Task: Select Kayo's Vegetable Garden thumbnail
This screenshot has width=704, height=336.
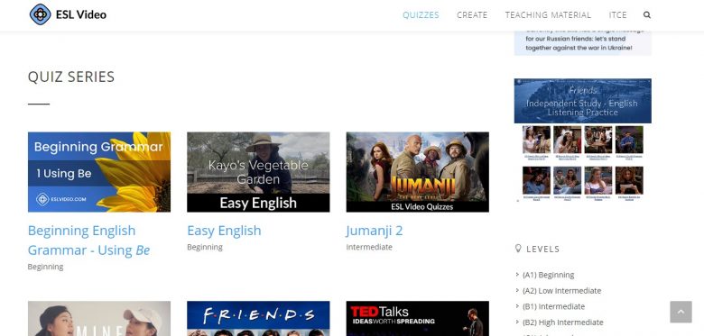Action: 258,171
